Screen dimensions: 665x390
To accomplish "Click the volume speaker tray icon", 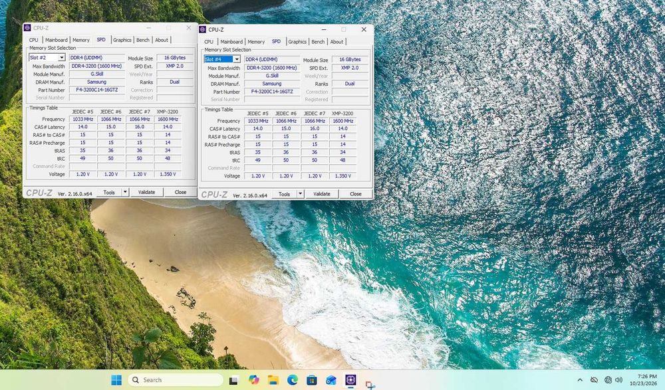I will (x=618, y=380).
